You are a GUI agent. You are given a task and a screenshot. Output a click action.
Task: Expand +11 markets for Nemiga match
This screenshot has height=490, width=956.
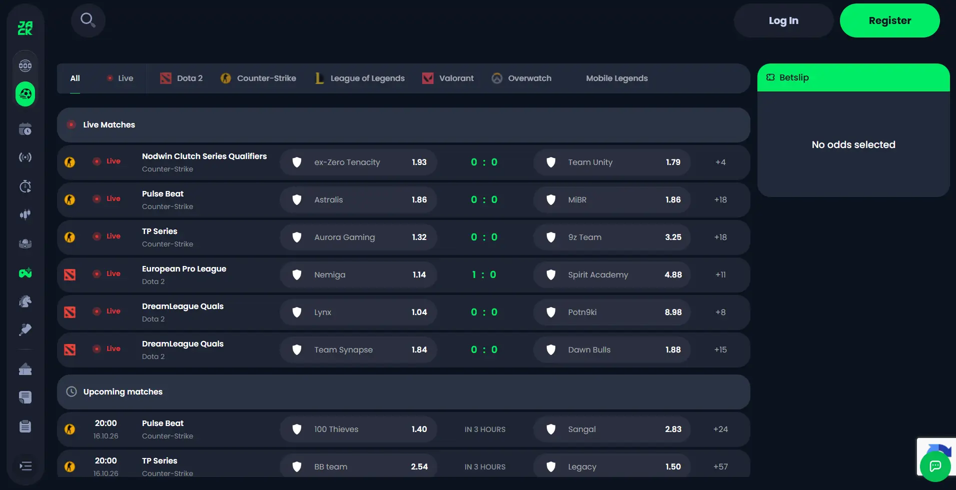click(720, 274)
